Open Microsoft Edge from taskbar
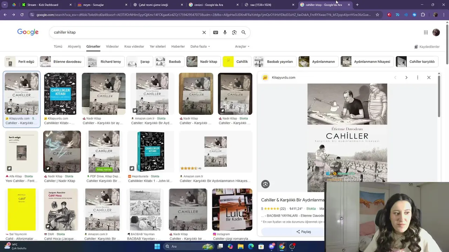The height and width of the screenshot is (252, 449). click(x=251, y=246)
